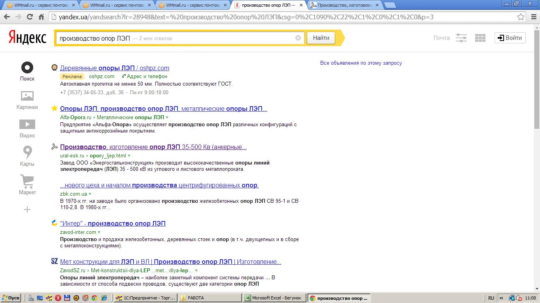Open Деревянные опоры ЛЭП oshpz.com ad

click(115, 68)
